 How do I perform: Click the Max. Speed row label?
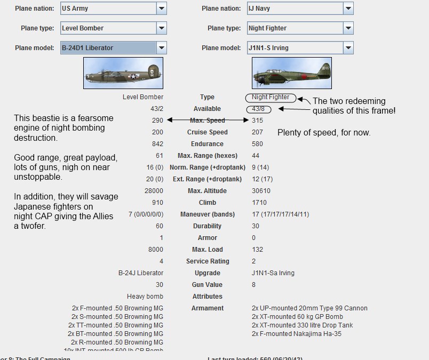click(208, 121)
